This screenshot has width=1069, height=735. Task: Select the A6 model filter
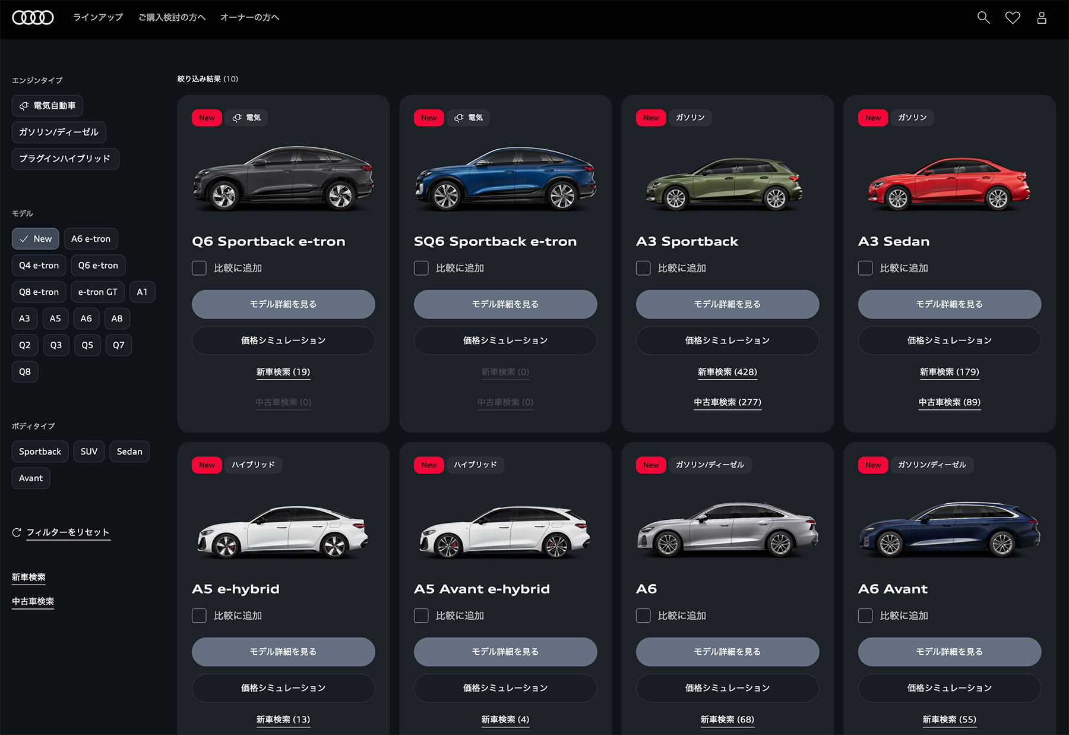click(x=86, y=318)
